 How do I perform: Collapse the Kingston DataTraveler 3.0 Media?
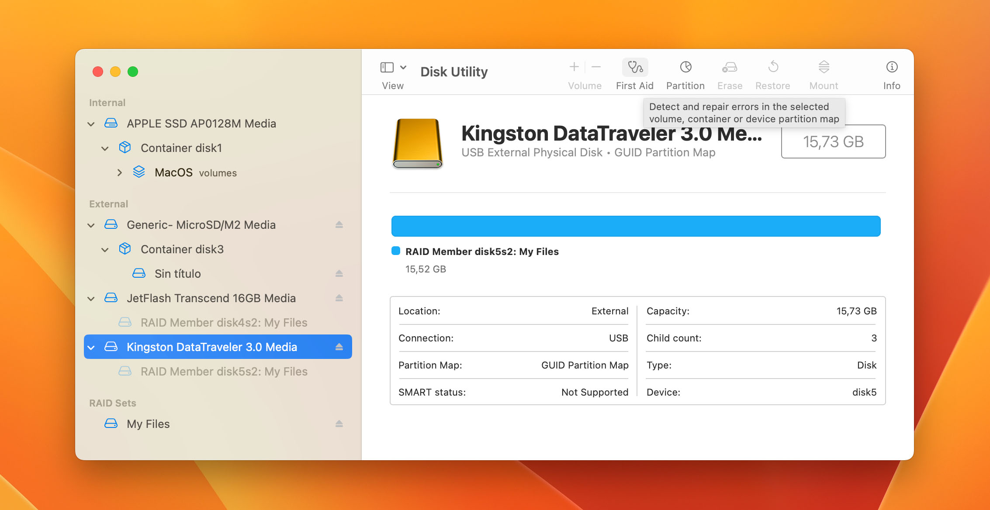pyautogui.click(x=93, y=347)
